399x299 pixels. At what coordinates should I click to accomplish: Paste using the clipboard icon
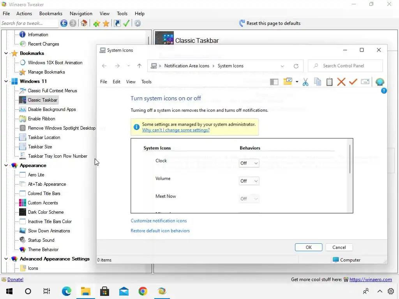pos(329,82)
